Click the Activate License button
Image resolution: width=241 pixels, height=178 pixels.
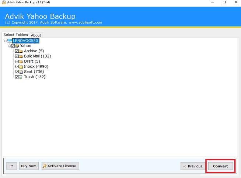pos(60,166)
